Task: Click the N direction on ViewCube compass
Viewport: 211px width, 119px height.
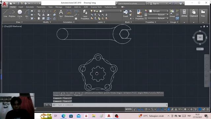Action: tap(200, 31)
